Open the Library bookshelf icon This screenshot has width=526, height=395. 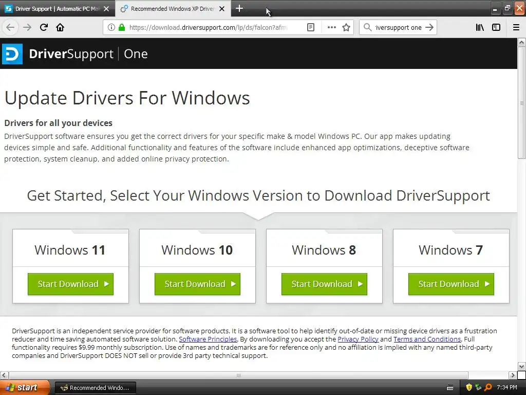[x=480, y=27]
